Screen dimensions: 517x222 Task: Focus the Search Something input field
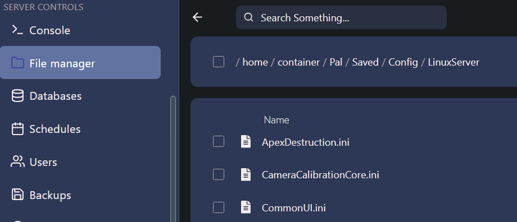(x=341, y=17)
